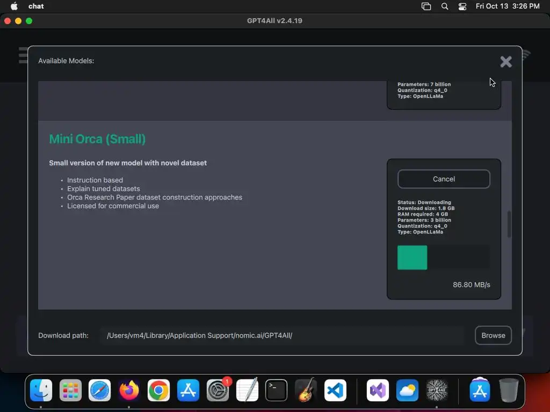Click the Instruction based bullet

click(x=95, y=180)
